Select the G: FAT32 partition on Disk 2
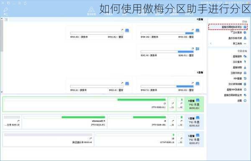The height and width of the screenshot is (161, 251). point(135,139)
